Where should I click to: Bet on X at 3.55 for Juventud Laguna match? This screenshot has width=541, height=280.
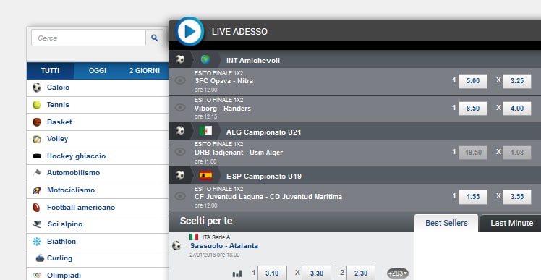click(517, 197)
